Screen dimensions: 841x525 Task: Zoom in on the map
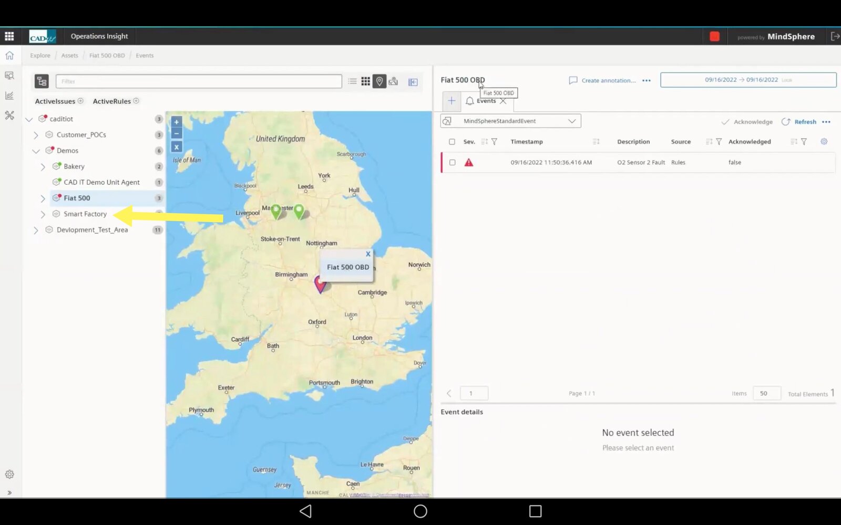click(x=177, y=122)
